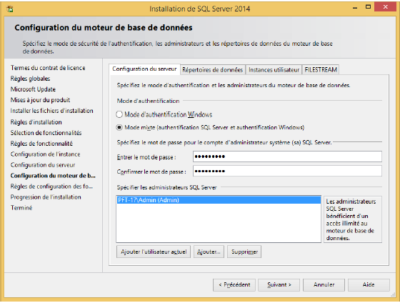This screenshot has height=303, width=400.
Task: Select PFT-17\Admin (Admin) in administrators list
Action: 219,200
